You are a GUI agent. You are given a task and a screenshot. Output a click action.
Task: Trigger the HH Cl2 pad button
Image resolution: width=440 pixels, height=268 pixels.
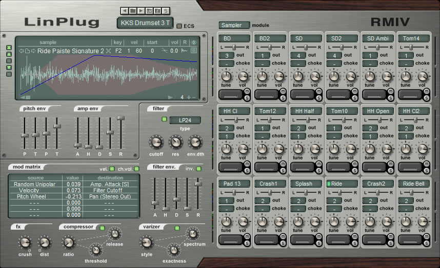click(410, 167)
